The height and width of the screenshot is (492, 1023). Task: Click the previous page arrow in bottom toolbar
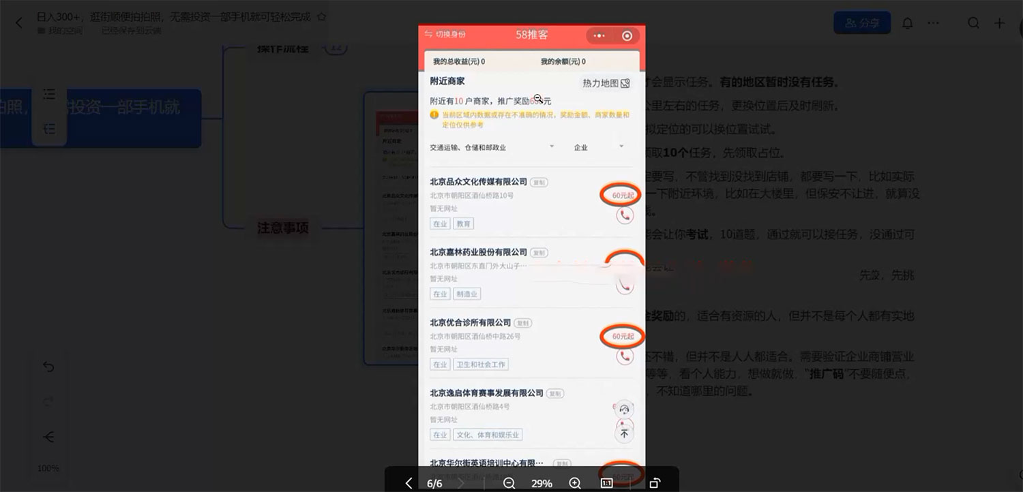tap(409, 482)
